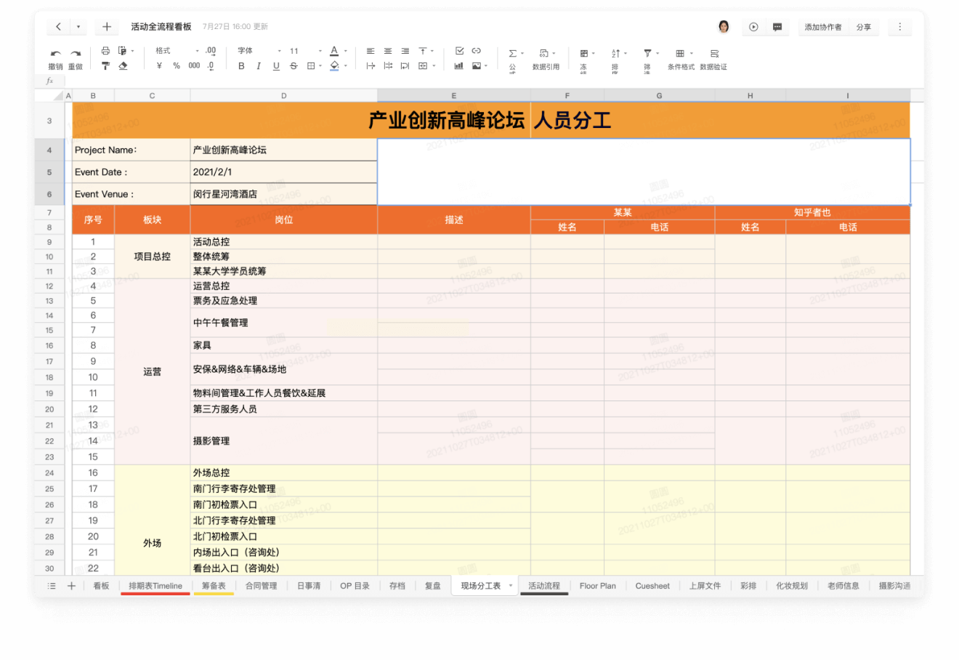Open 数据验证 data validation
Viewport: 959px width, 660px height.
[x=713, y=58]
